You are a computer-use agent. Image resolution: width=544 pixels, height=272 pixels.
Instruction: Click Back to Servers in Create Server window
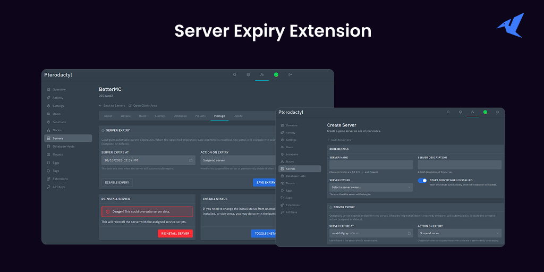339,140
